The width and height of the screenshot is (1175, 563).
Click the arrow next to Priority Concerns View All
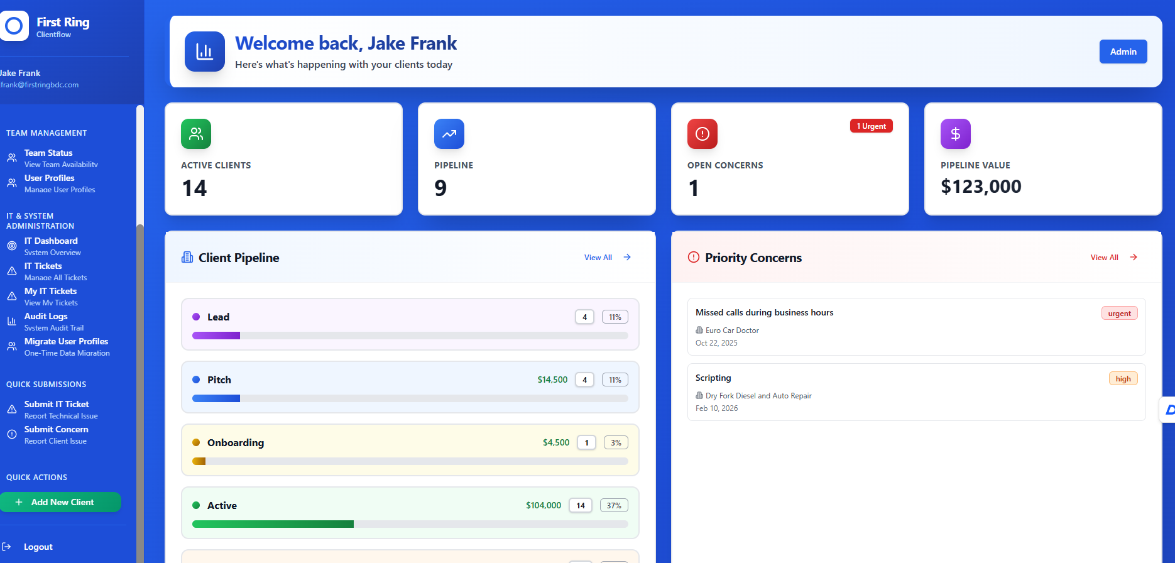point(1134,257)
